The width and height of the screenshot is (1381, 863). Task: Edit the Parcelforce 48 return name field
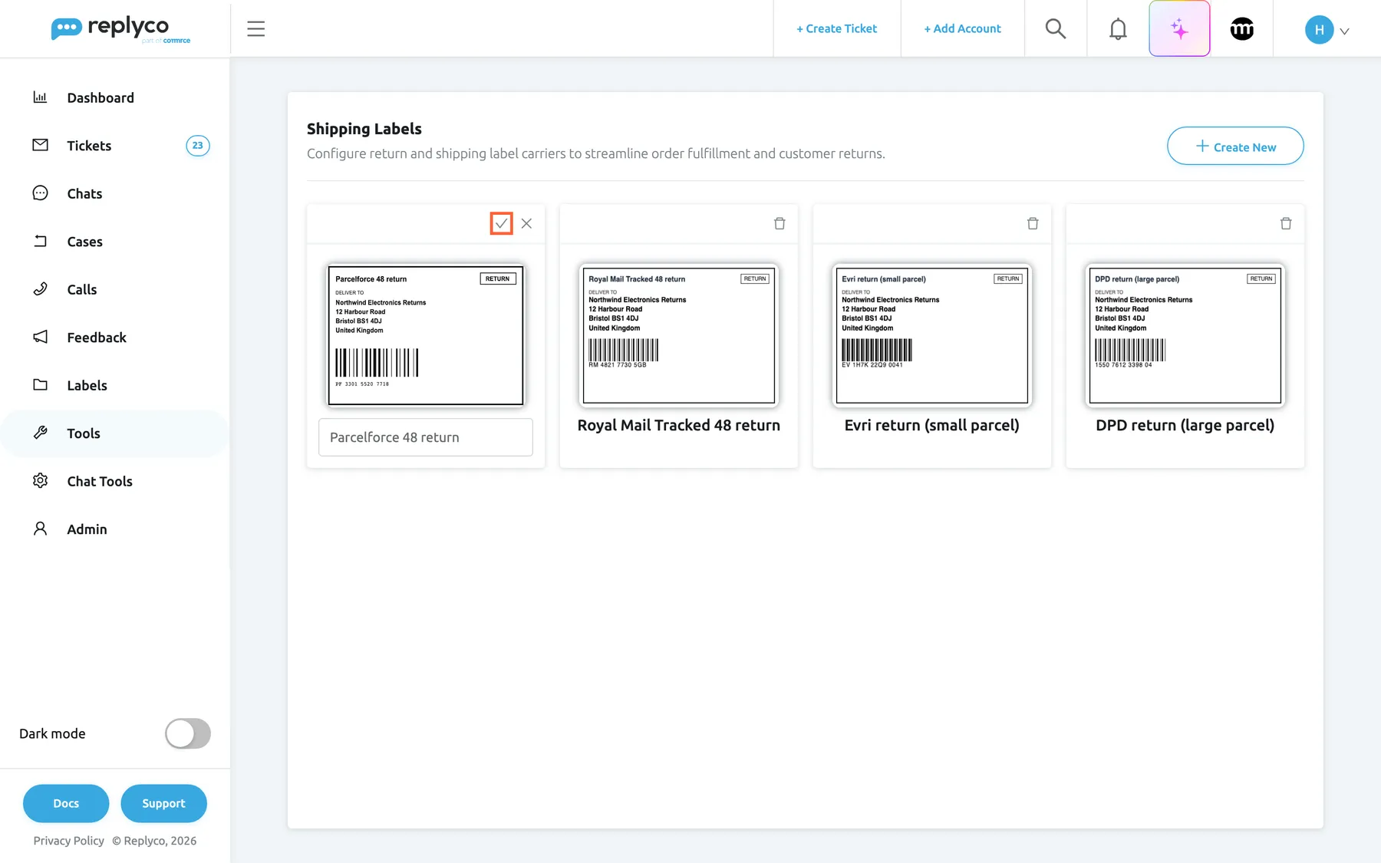tap(426, 437)
